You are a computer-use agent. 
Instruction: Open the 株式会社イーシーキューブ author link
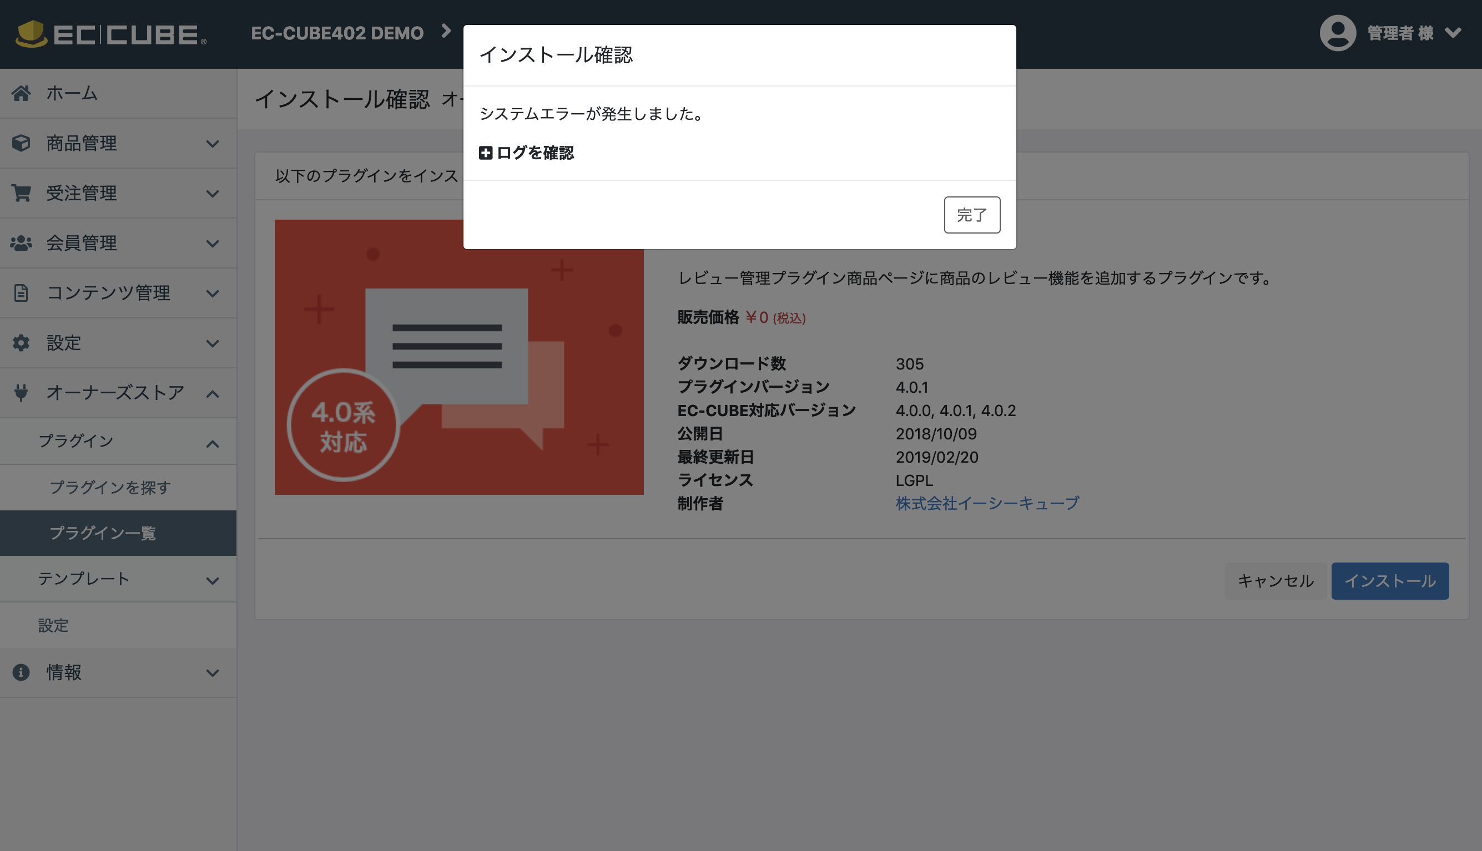(987, 503)
